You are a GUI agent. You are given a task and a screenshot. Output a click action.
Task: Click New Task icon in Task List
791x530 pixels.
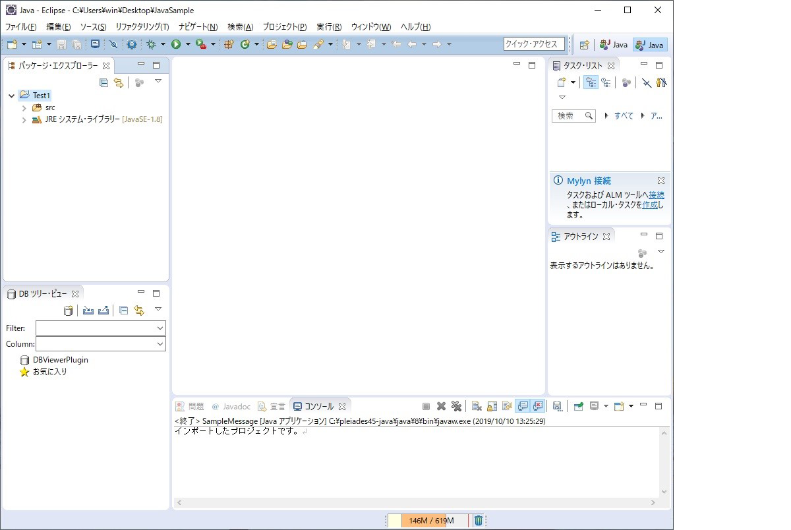tap(561, 82)
